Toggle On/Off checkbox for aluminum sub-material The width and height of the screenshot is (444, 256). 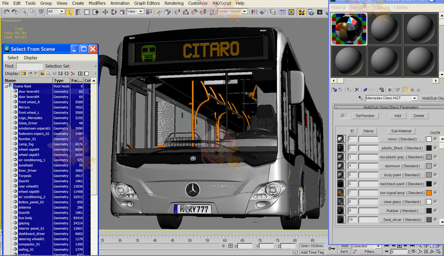tap(435, 166)
